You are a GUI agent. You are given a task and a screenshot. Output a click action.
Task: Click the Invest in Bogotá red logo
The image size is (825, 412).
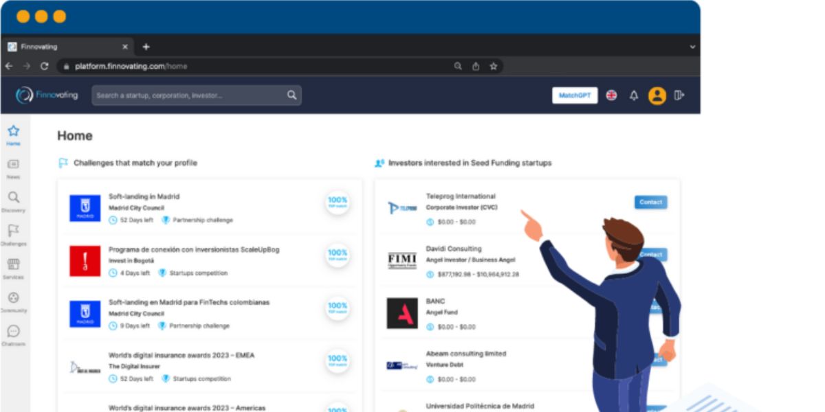[x=85, y=261]
